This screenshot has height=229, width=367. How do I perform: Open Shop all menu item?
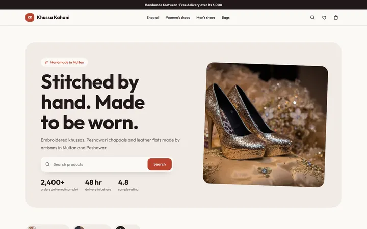153,18
